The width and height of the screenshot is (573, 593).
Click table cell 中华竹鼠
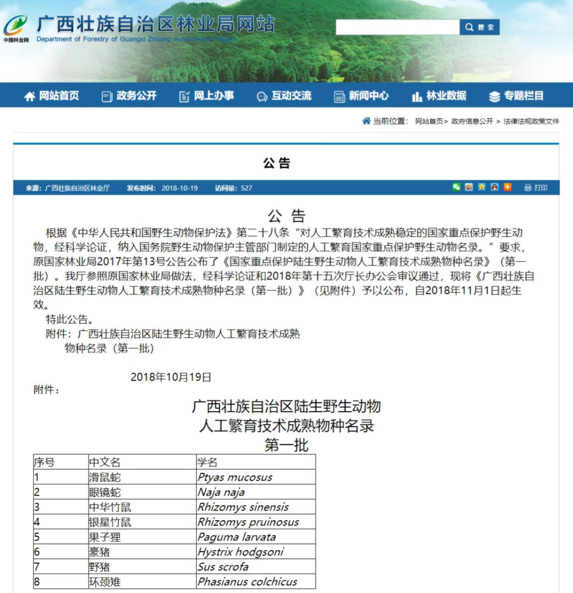click(x=142, y=507)
